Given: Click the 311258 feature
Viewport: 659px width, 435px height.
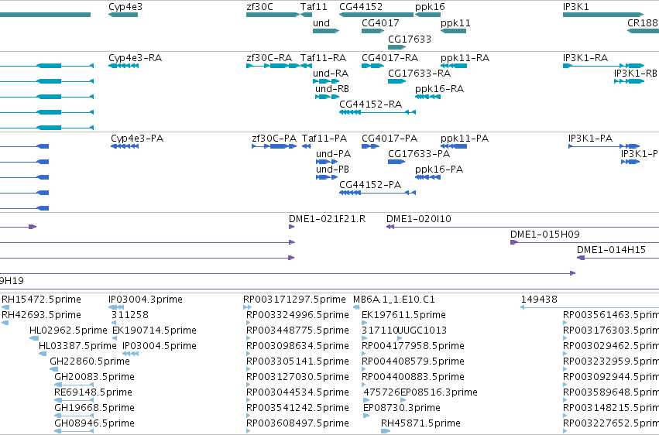Looking at the screenshot, I should [x=114, y=323].
